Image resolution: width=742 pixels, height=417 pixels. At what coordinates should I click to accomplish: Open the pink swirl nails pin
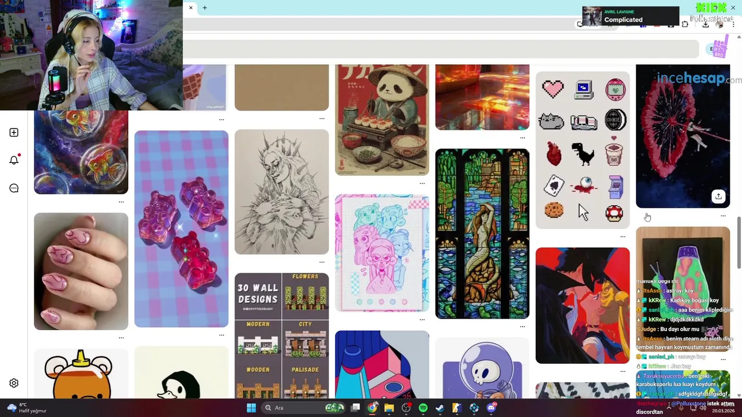[x=81, y=271]
